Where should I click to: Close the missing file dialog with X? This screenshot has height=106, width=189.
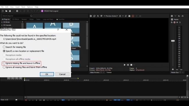click(66, 30)
